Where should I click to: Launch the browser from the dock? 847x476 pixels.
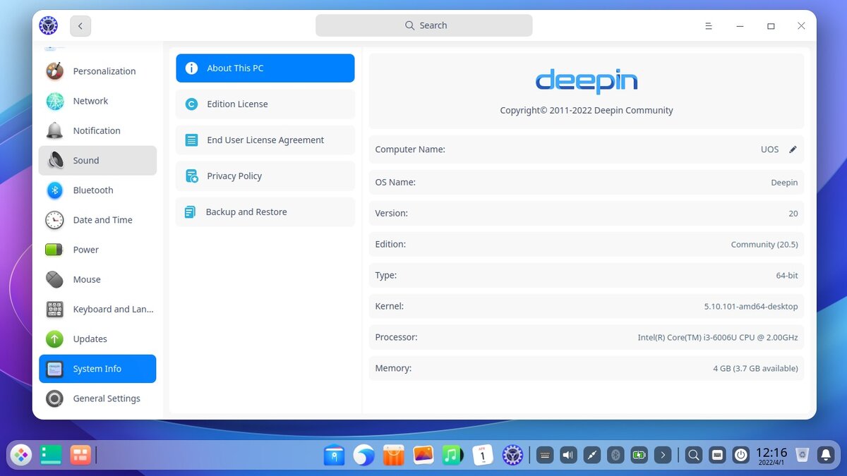tap(364, 456)
